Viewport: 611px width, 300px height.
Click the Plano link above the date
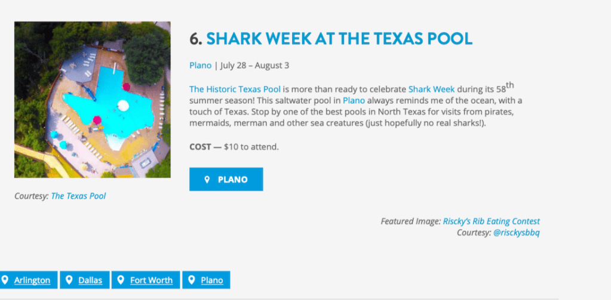200,66
